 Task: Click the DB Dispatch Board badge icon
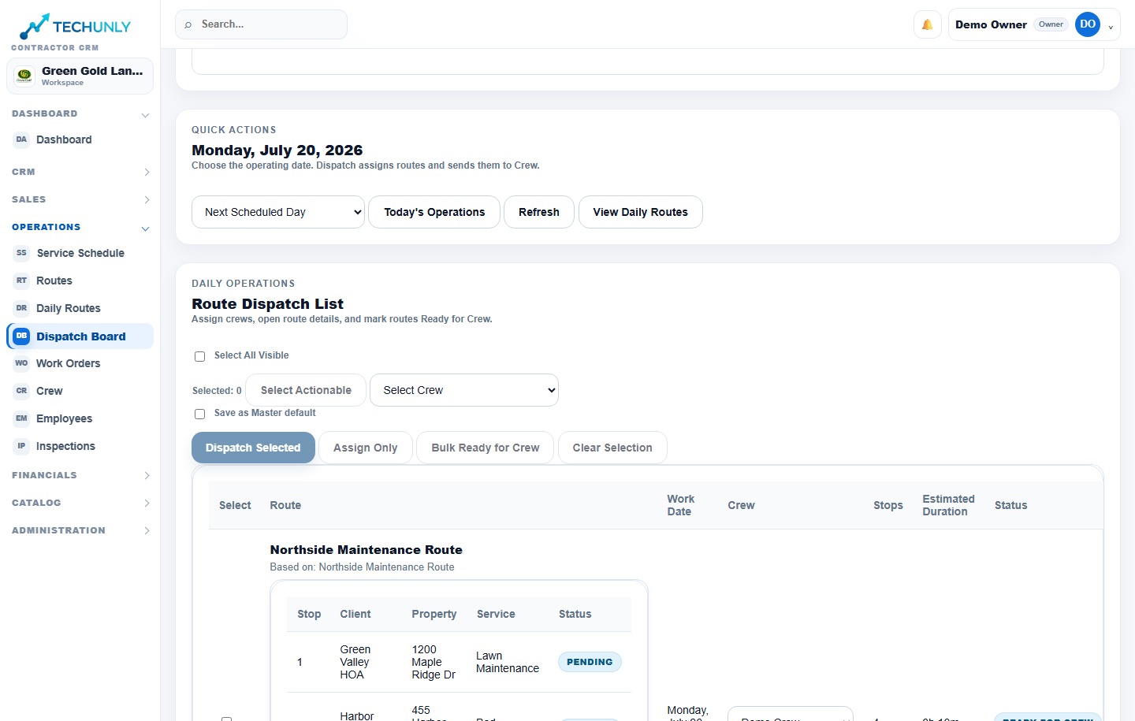point(21,336)
